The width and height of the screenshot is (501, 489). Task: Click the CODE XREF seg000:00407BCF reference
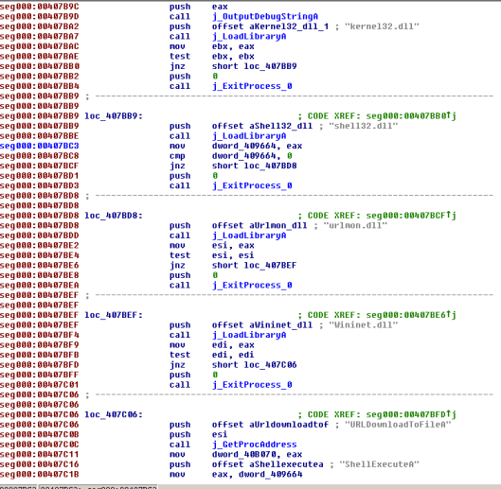tap(411, 216)
